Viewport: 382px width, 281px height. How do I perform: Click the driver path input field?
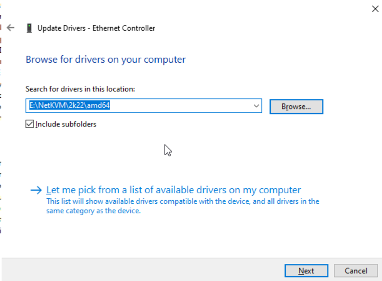(144, 106)
